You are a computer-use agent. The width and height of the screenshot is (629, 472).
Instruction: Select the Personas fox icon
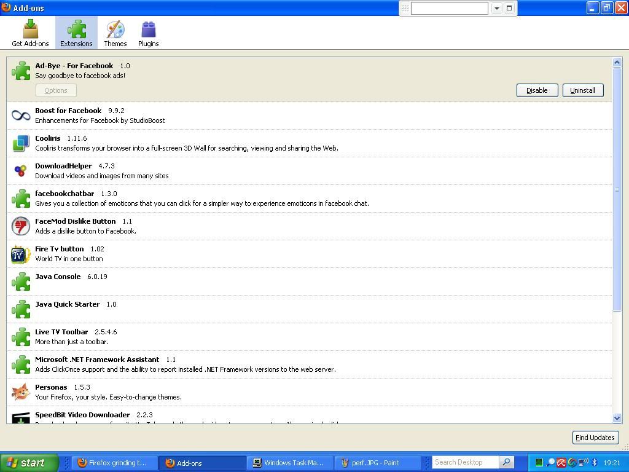click(x=21, y=392)
